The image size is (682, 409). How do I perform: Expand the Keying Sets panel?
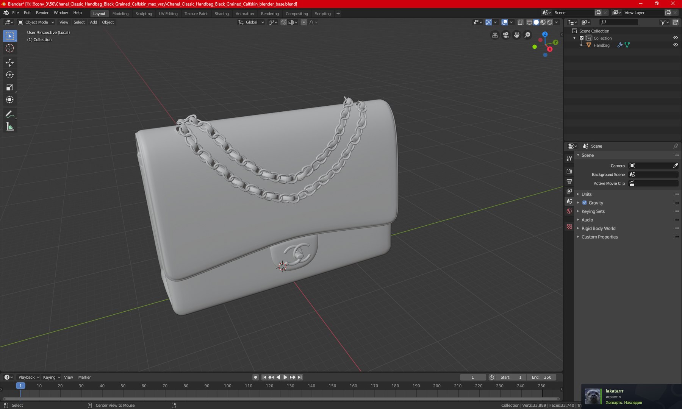(x=593, y=211)
